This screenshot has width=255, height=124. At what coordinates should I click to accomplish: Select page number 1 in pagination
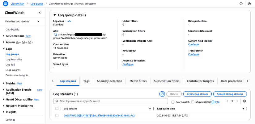(x=232, y=101)
